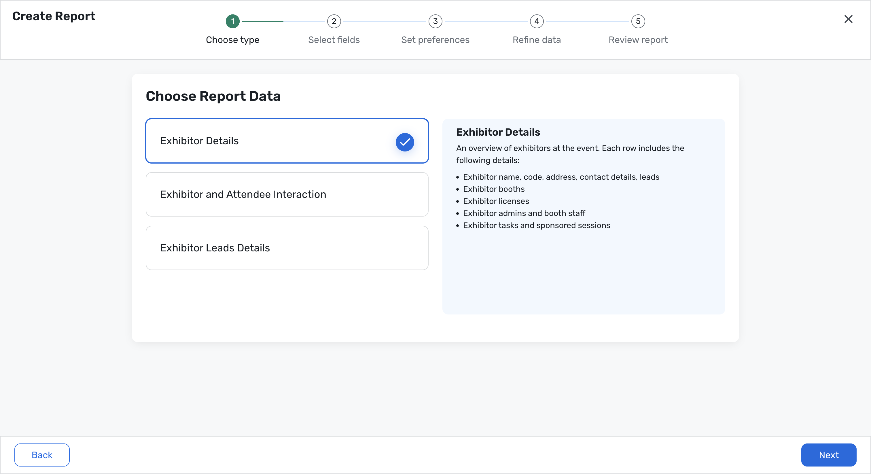Go to the Review report step label
This screenshot has width=871, height=474.
(x=638, y=40)
